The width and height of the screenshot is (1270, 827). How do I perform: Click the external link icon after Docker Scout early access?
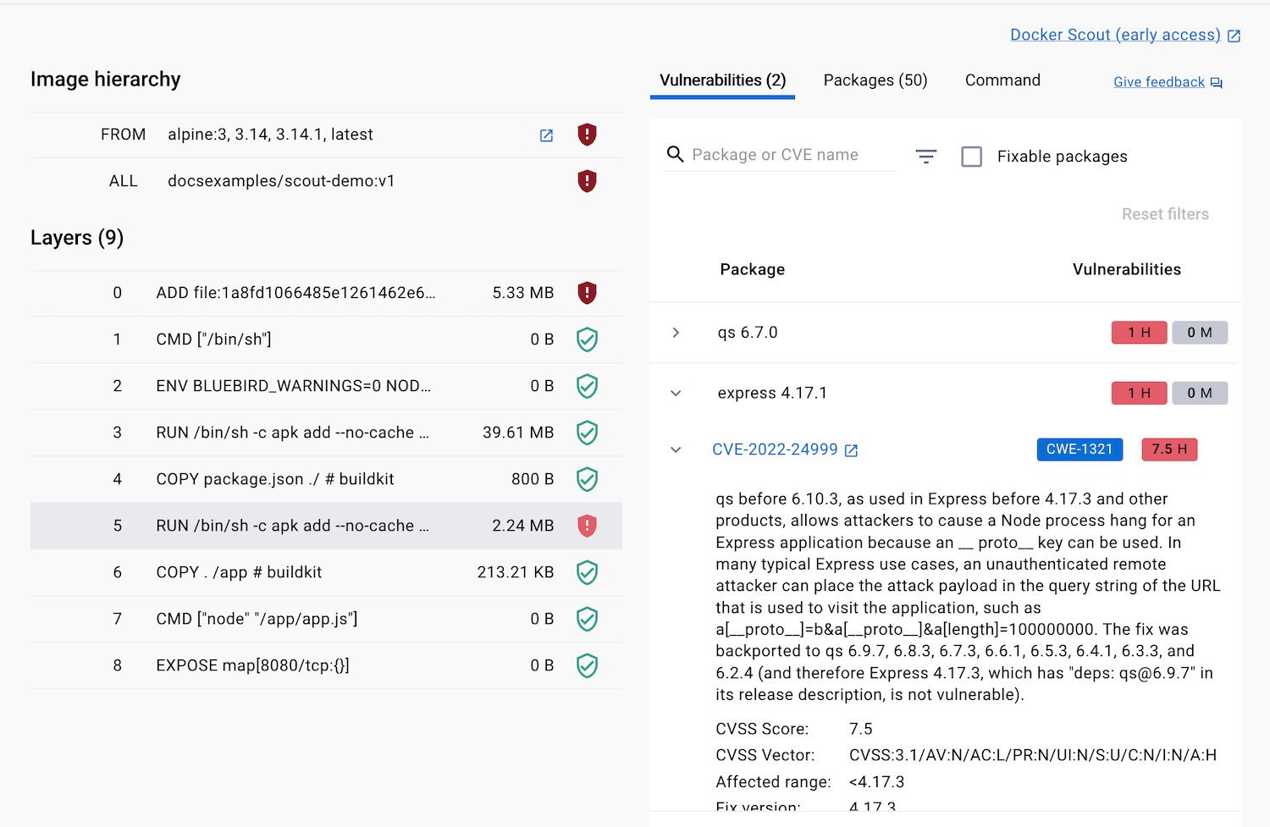(1234, 35)
